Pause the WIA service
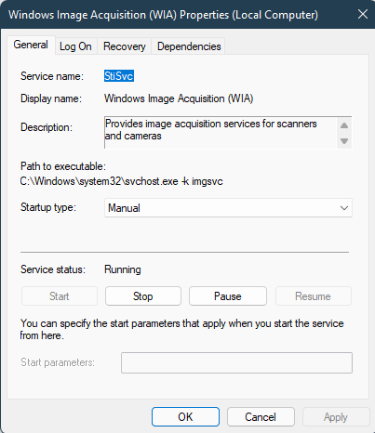 click(228, 296)
